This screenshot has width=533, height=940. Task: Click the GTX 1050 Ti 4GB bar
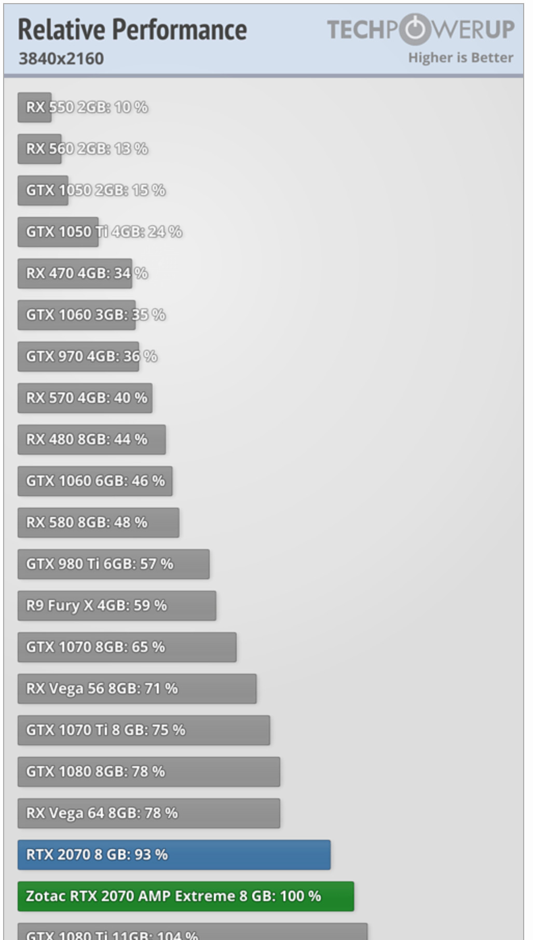pyautogui.click(x=58, y=232)
